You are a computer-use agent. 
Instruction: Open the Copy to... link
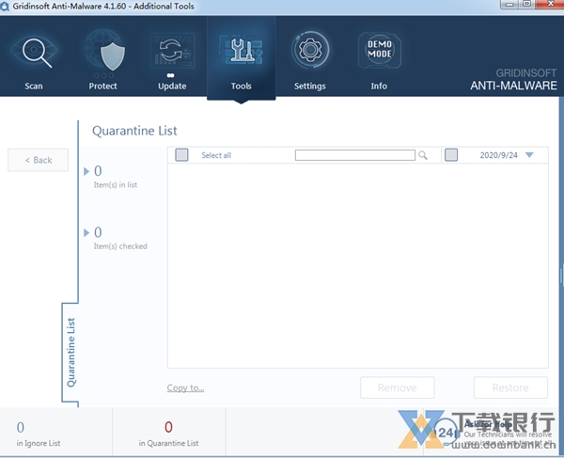point(185,387)
